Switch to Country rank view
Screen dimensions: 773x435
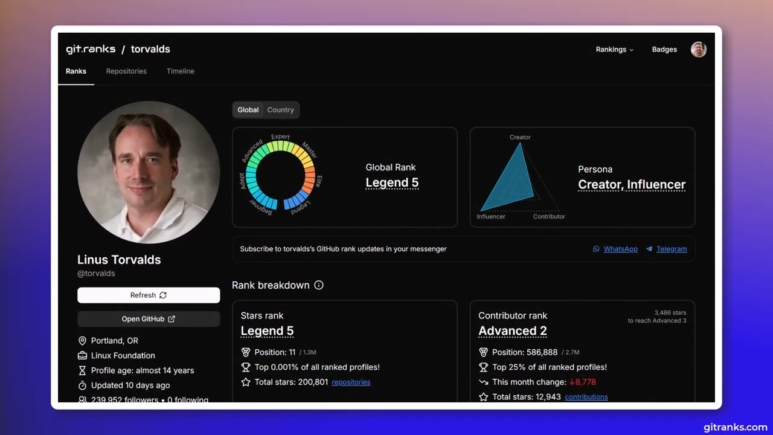(x=280, y=110)
